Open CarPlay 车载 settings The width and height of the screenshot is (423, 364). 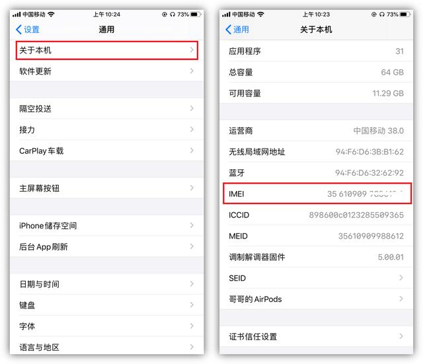pos(107,151)
